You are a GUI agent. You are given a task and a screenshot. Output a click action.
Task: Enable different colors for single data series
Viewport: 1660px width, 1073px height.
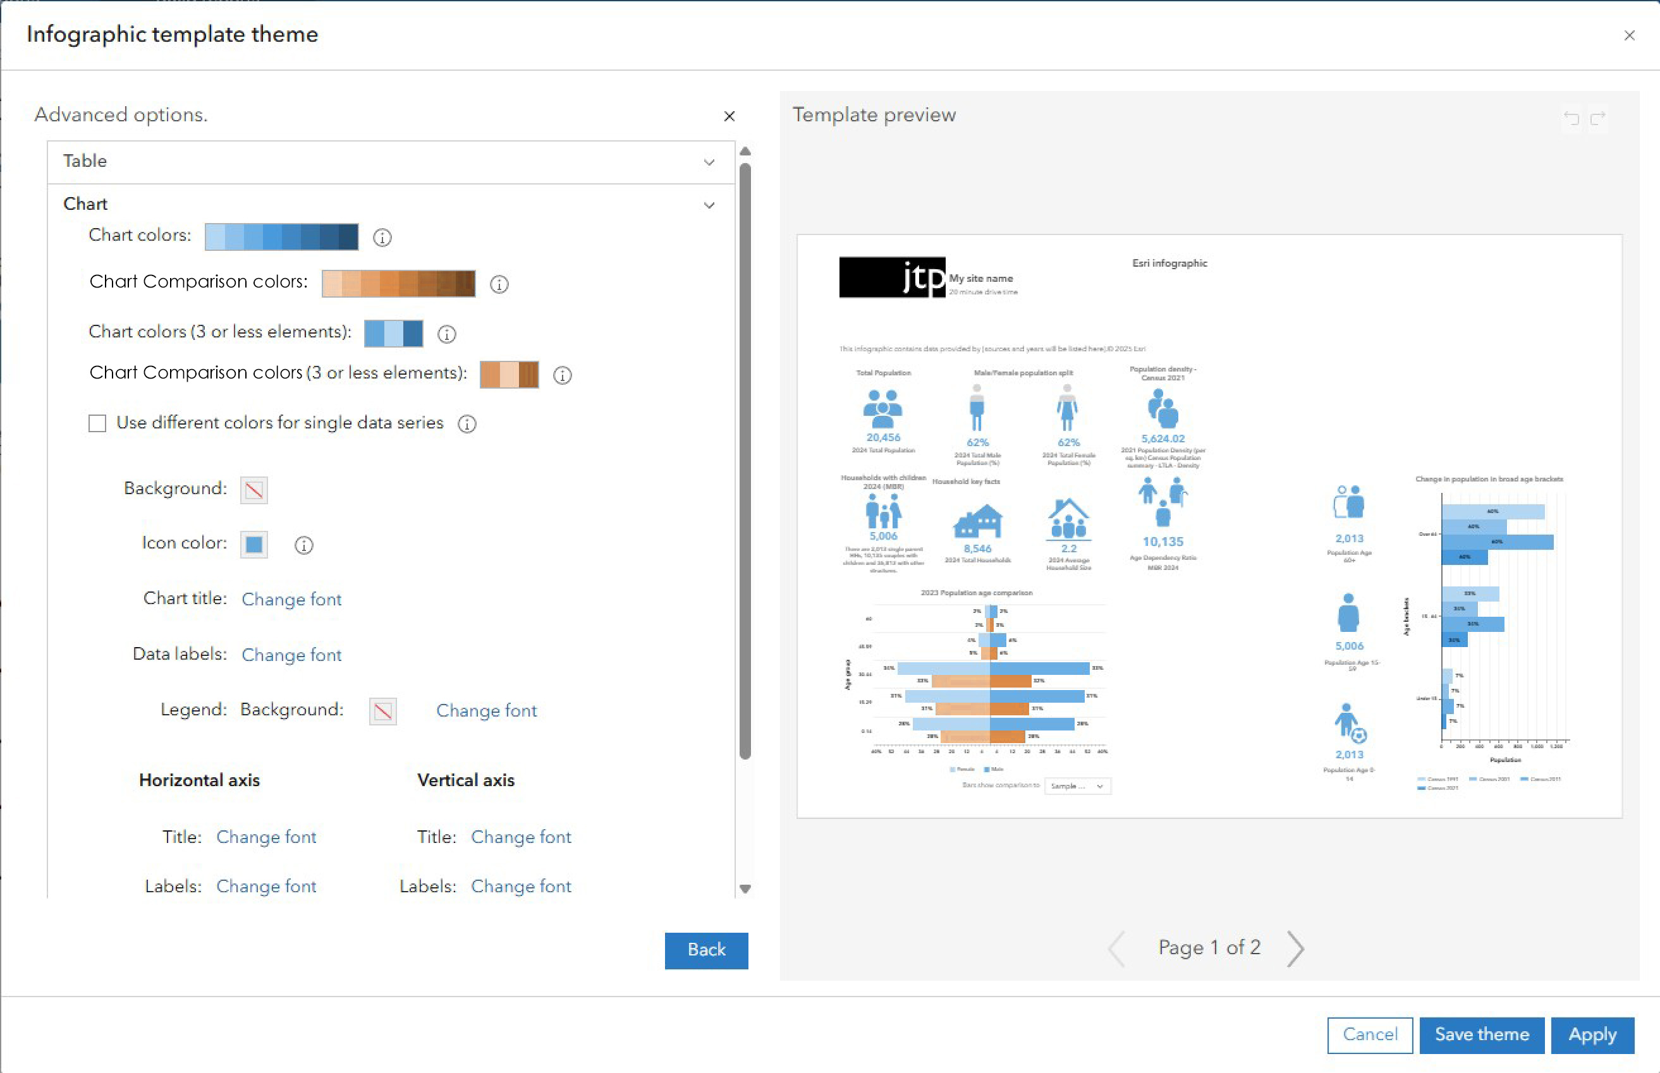point(97,423)
